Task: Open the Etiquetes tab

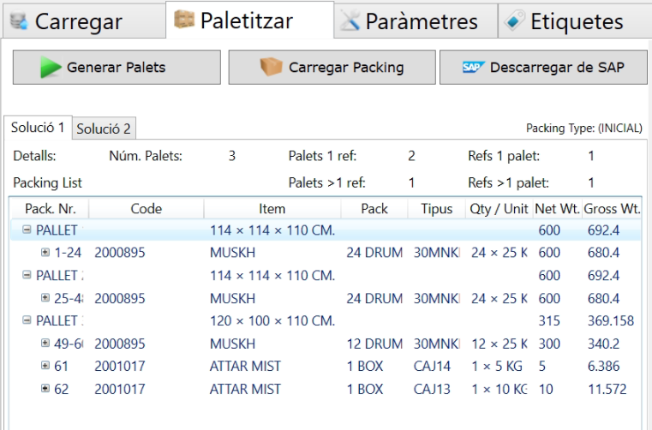Action: point(576,21)
